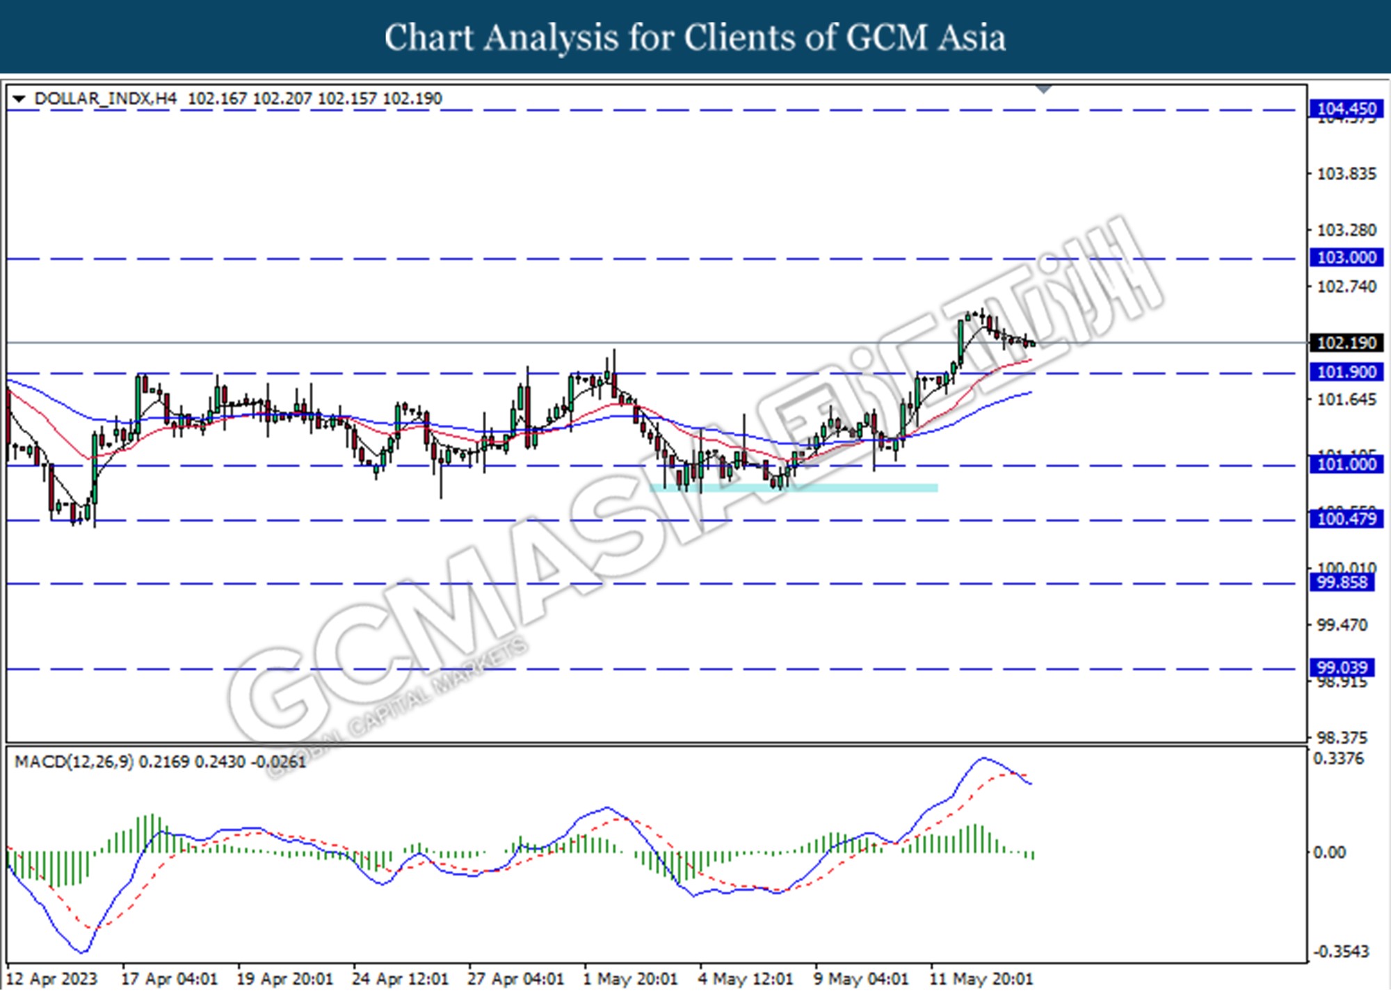Click the Chart Analysis for Clients title

695,38
